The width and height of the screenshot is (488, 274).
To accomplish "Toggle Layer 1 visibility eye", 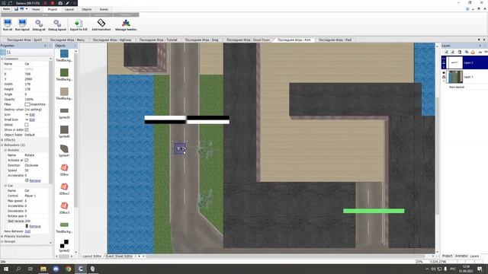I will click(444, 73).
